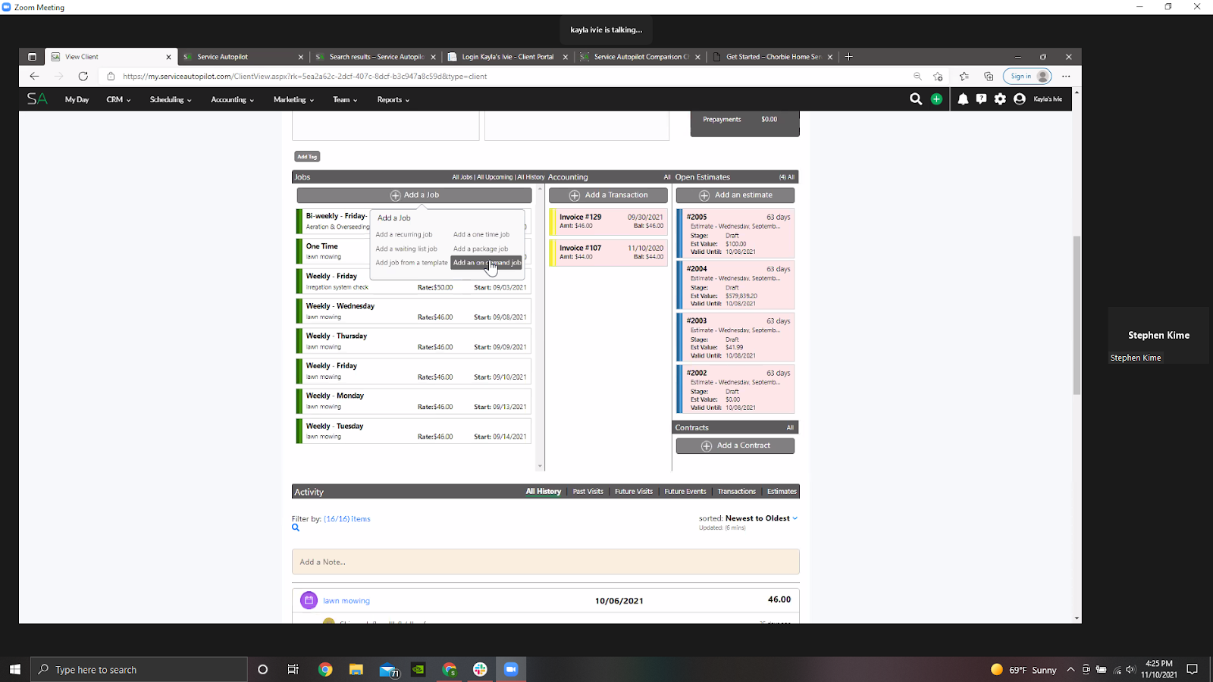Open Task View on the taskbar
Viewport: 1213px width, 682px height.
point(293,669)
